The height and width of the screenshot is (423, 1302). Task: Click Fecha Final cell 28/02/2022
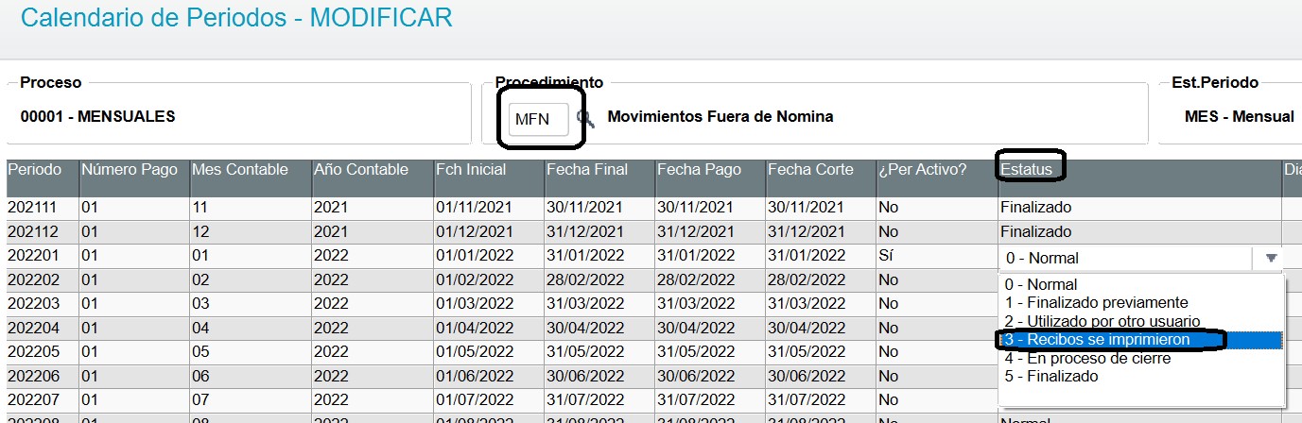pyautogui.click(x=599, y=280)
